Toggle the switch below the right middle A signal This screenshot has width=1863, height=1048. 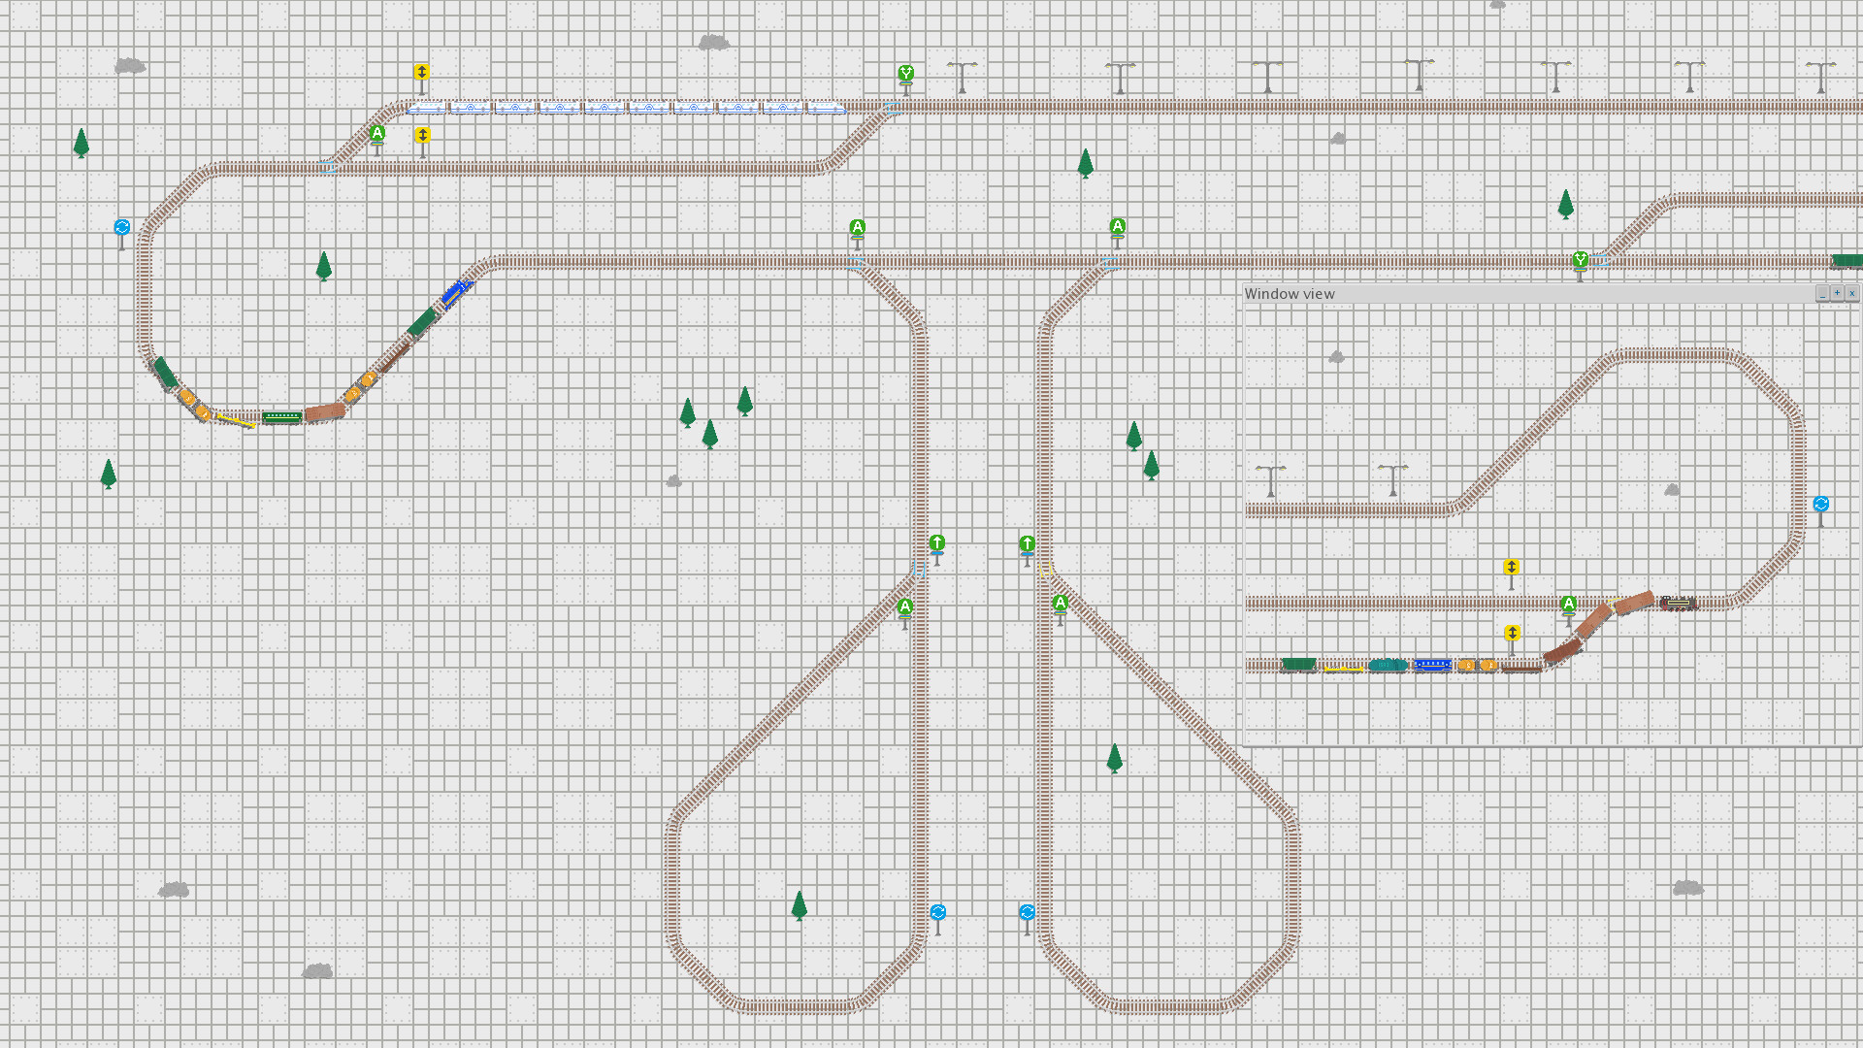(1110, 263)
